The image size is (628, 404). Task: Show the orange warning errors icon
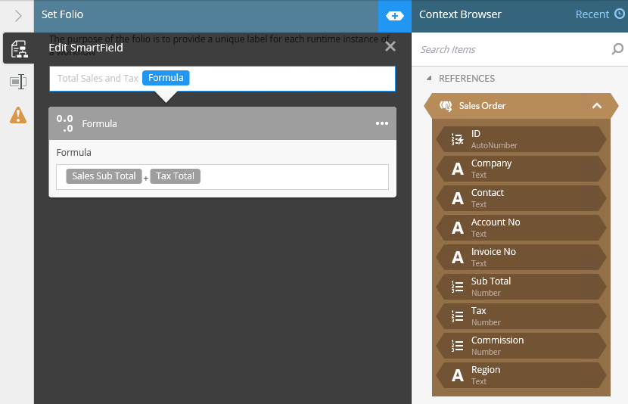coord(18,115)
